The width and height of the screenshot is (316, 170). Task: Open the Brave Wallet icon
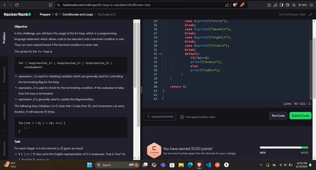pyautogui.click(x=288, y=5)
